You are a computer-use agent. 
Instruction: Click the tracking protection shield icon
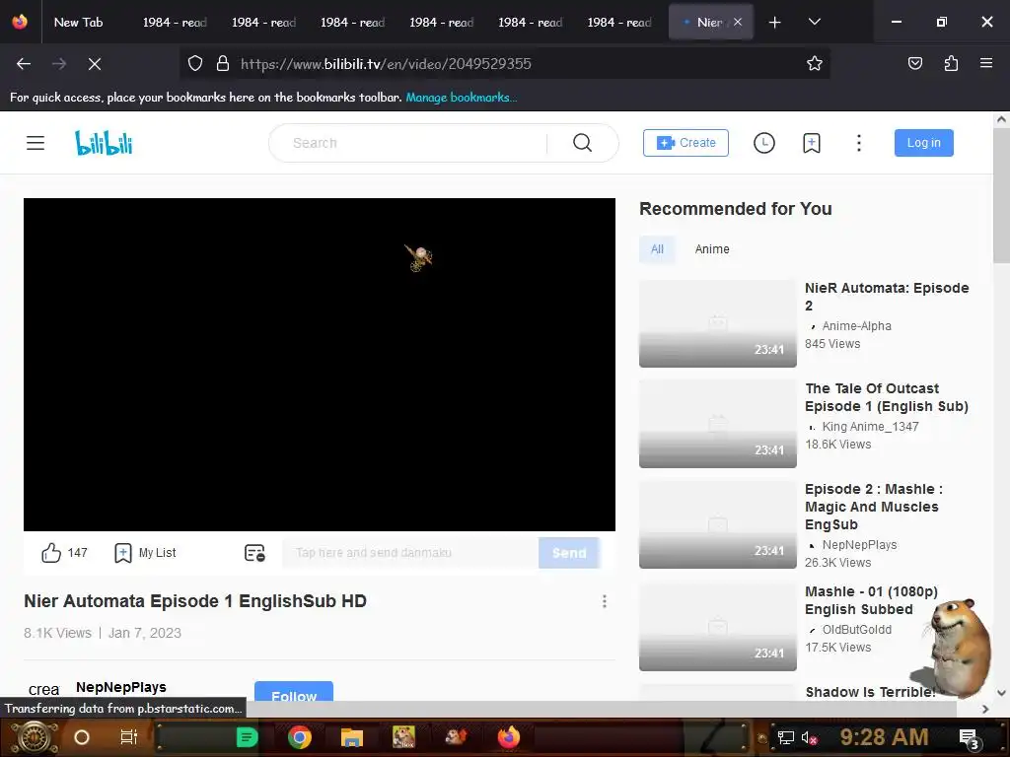click(x=195, y=64)
